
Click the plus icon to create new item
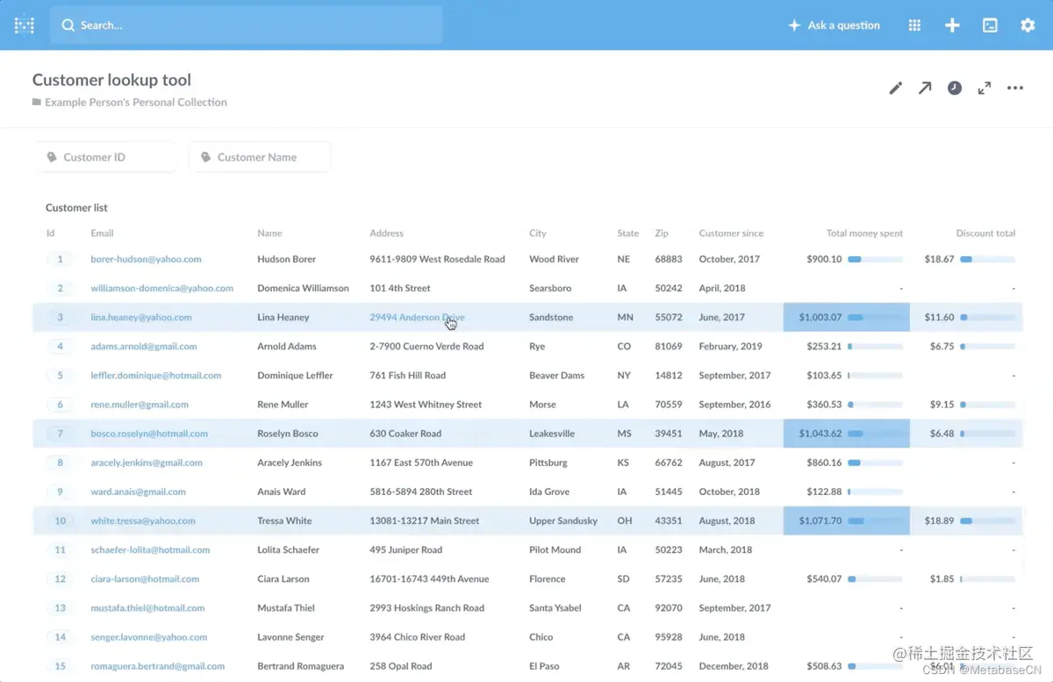coord(952,25)
